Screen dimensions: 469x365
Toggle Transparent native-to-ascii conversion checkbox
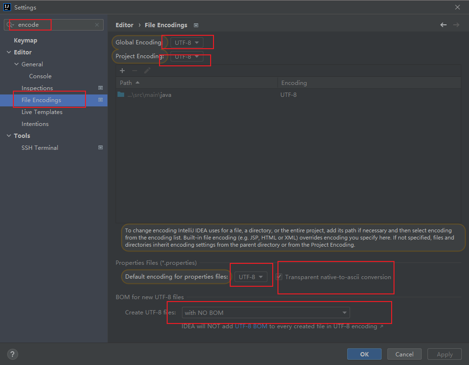[x=279, y=277]
